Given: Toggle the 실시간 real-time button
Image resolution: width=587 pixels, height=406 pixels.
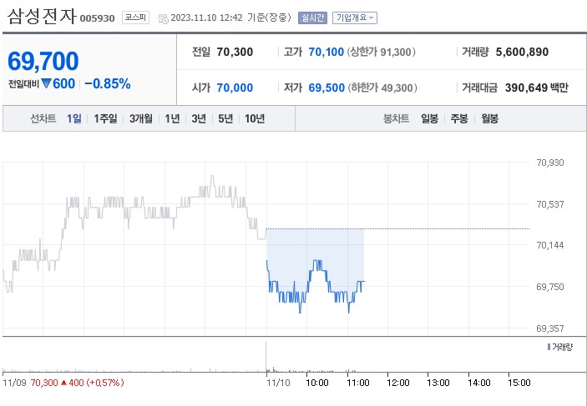Looking at the screenshot, I should click(312, 18).
